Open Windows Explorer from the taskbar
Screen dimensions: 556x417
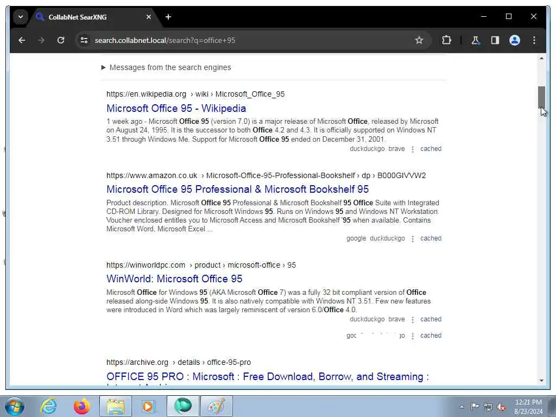click(x=116, y=406)
